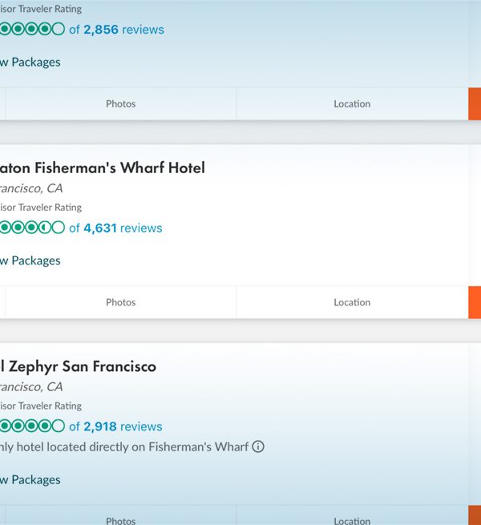481x525 pixels.
Task: Open the 4,631 reviews link
Action: pos(115,228)
